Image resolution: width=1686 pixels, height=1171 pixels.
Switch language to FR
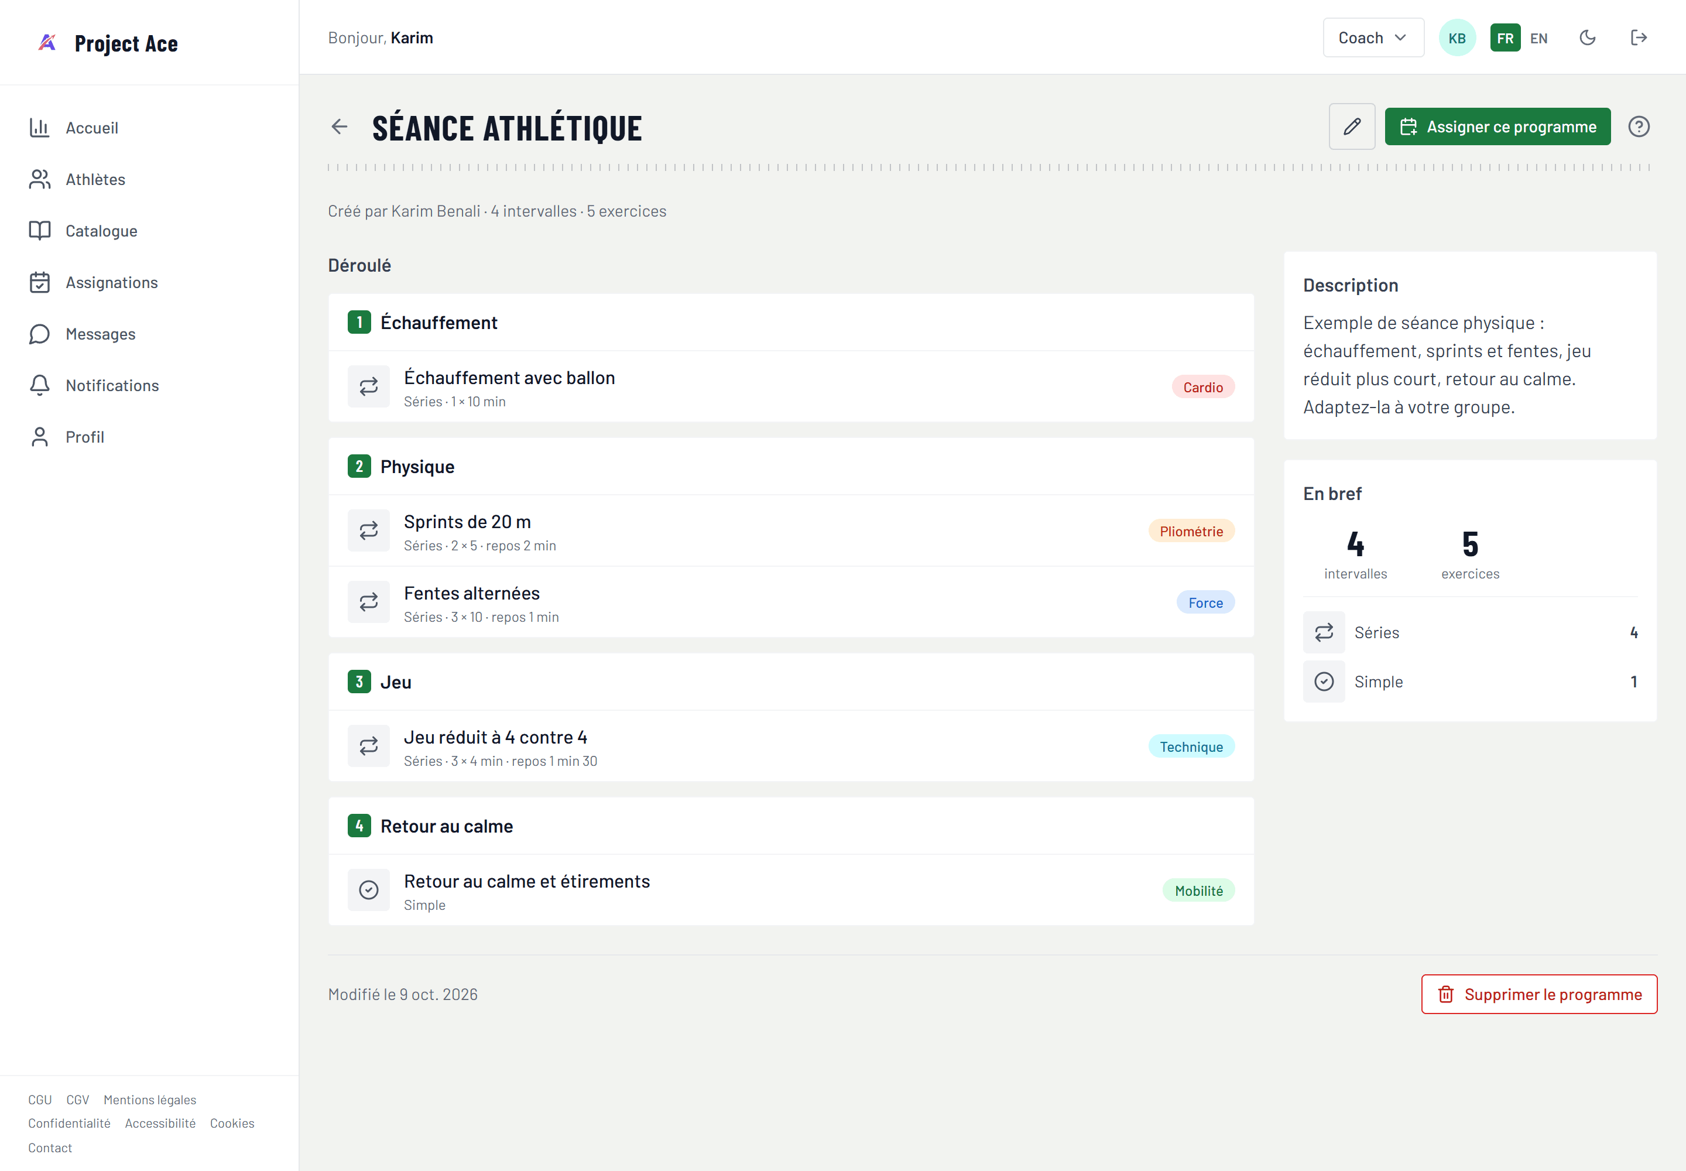point(1505,38)
